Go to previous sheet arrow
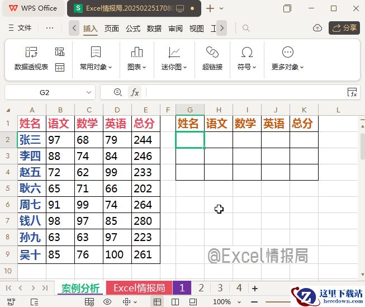 pos(21,288)
